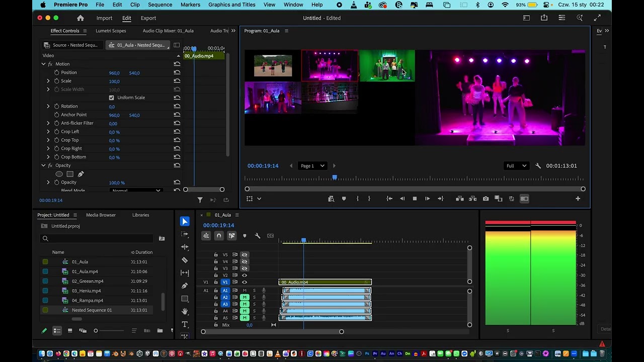Image resolution: width=644 pixels, height=362 pixels.
Task: Open the Libraries tab
Action: click(x=140, y=215)
